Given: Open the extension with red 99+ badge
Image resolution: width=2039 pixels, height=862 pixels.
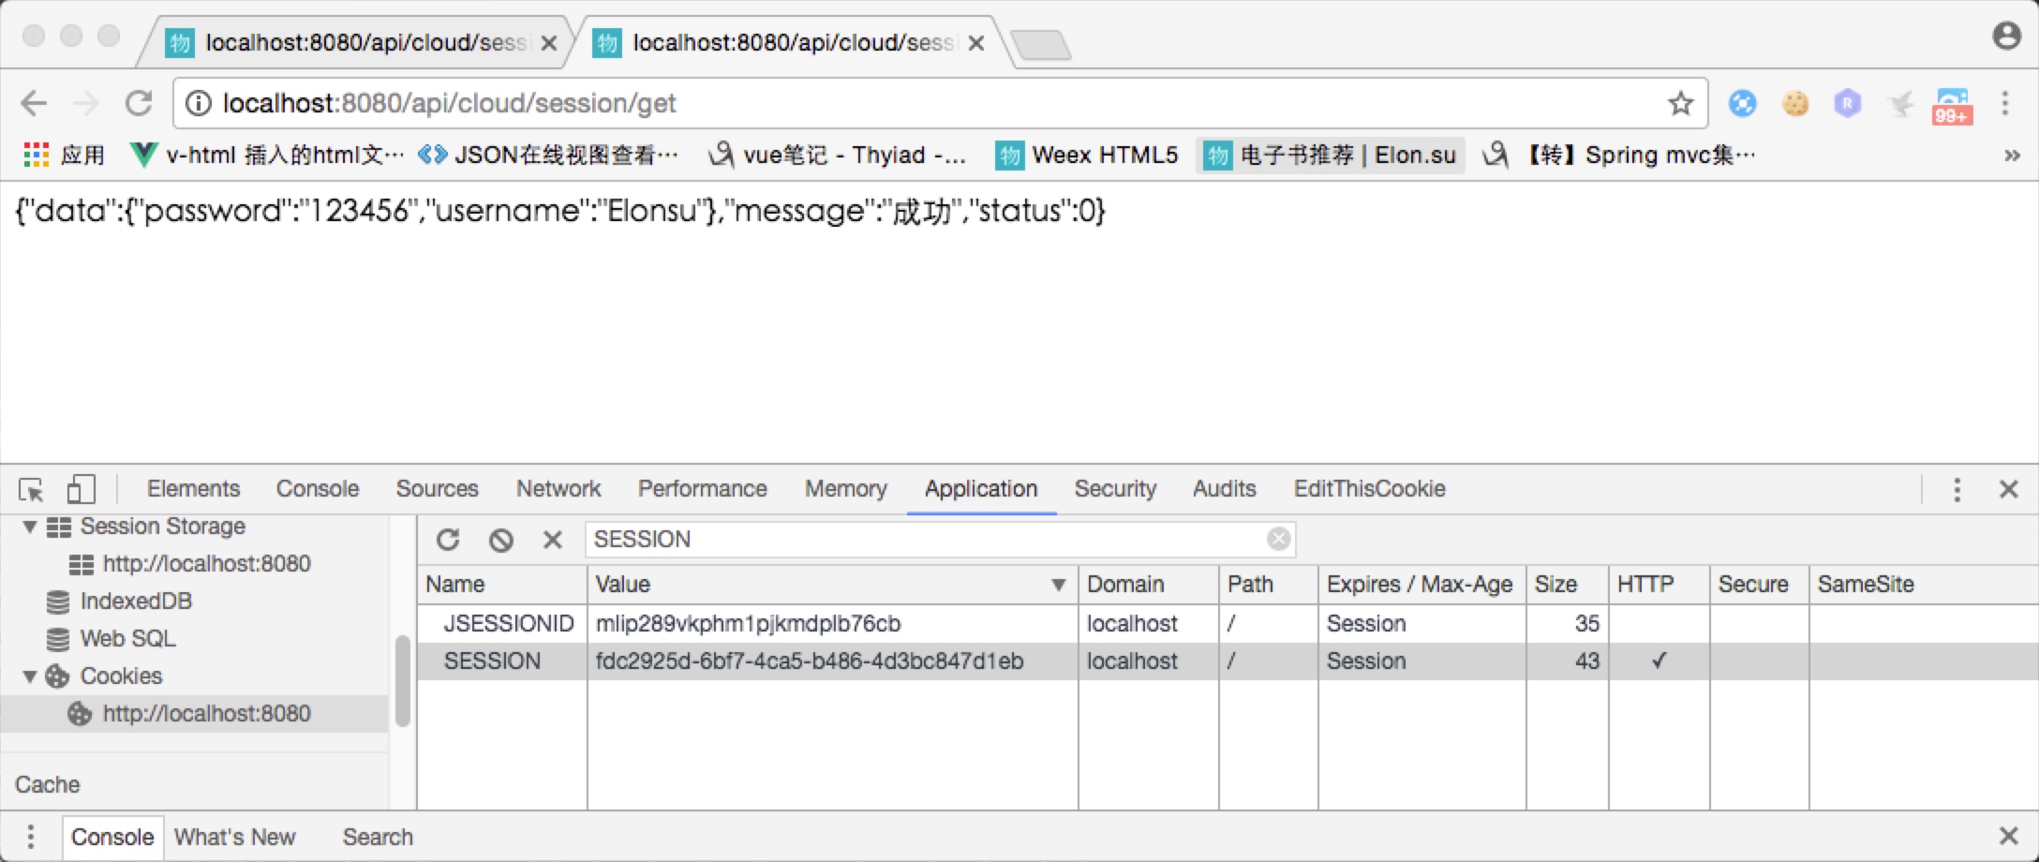Looking at the screenshot, I should [x=1952, y=106].
